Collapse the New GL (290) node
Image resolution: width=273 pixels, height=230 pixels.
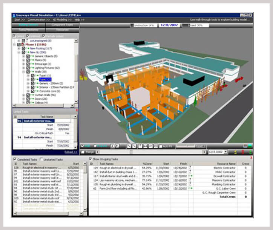(x=19, y=52)
